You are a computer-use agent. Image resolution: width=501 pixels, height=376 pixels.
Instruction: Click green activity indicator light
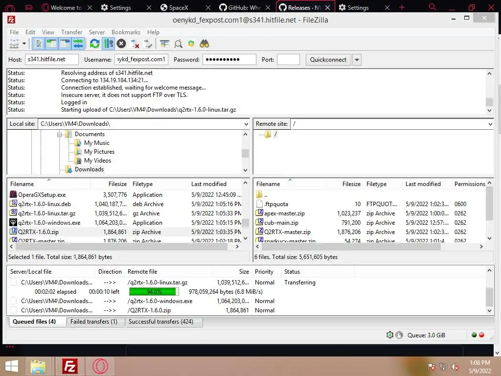[x=474, y=335]
